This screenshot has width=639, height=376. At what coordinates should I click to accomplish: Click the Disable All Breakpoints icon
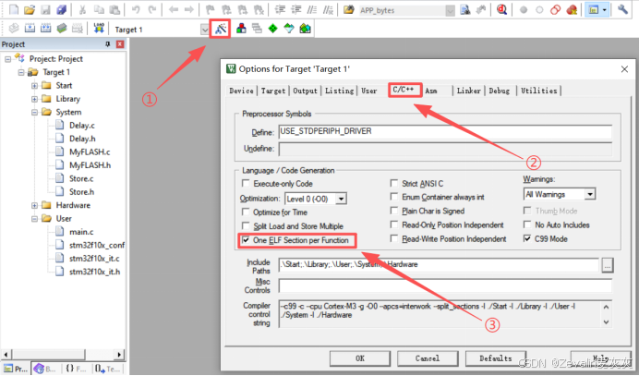click(556, 10)
